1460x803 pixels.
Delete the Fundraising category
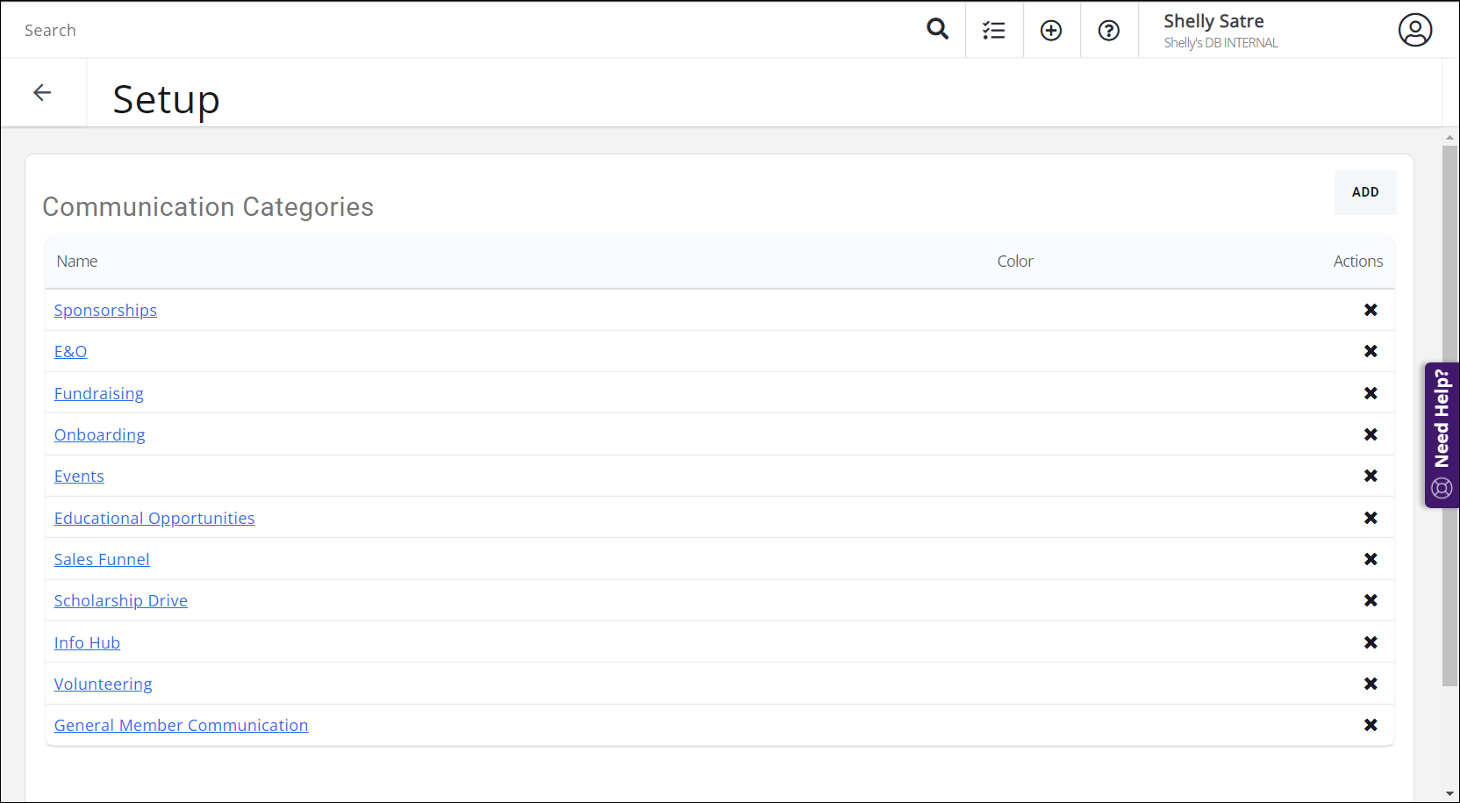point(1371,393)
